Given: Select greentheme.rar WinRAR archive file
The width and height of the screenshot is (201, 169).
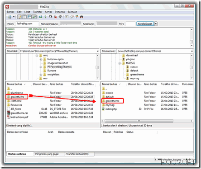Looking at the screenshot, I should pos(19,113).
